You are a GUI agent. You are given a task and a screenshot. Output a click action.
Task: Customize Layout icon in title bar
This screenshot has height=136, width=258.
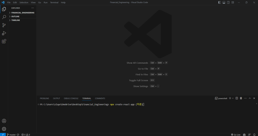pyautogui.click(x=233, y=2)
